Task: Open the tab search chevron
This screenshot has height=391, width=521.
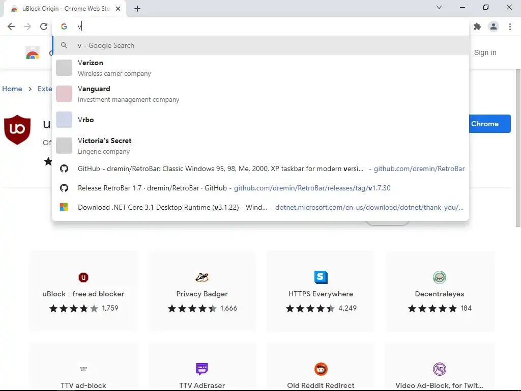Action: point(439,7)
